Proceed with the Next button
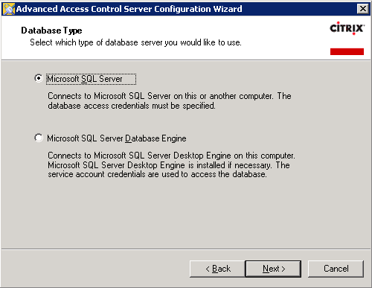This screenshot has height=288, width=372. [273, 269]
